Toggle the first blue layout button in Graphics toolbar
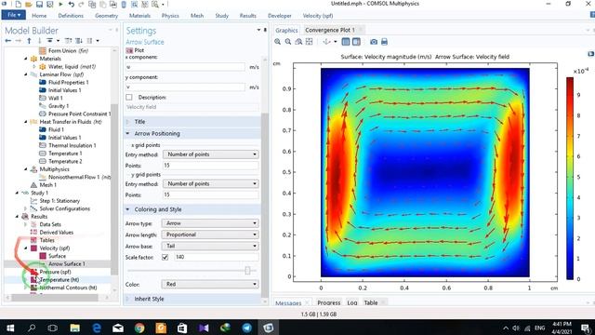Viewport: 595px width, 335px height. [346, 42]
